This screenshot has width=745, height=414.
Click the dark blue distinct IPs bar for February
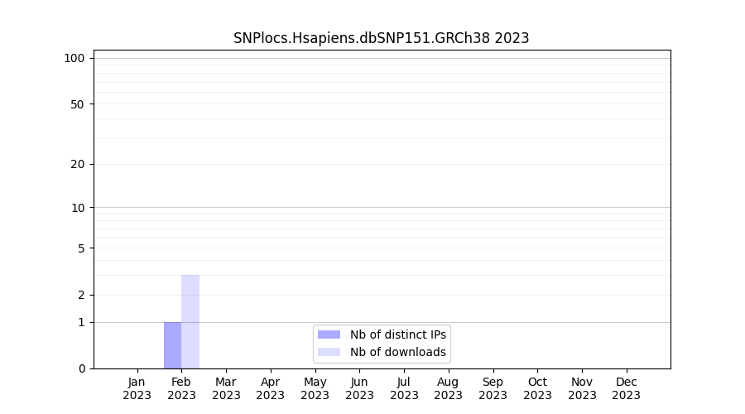[x=172, y=345]
